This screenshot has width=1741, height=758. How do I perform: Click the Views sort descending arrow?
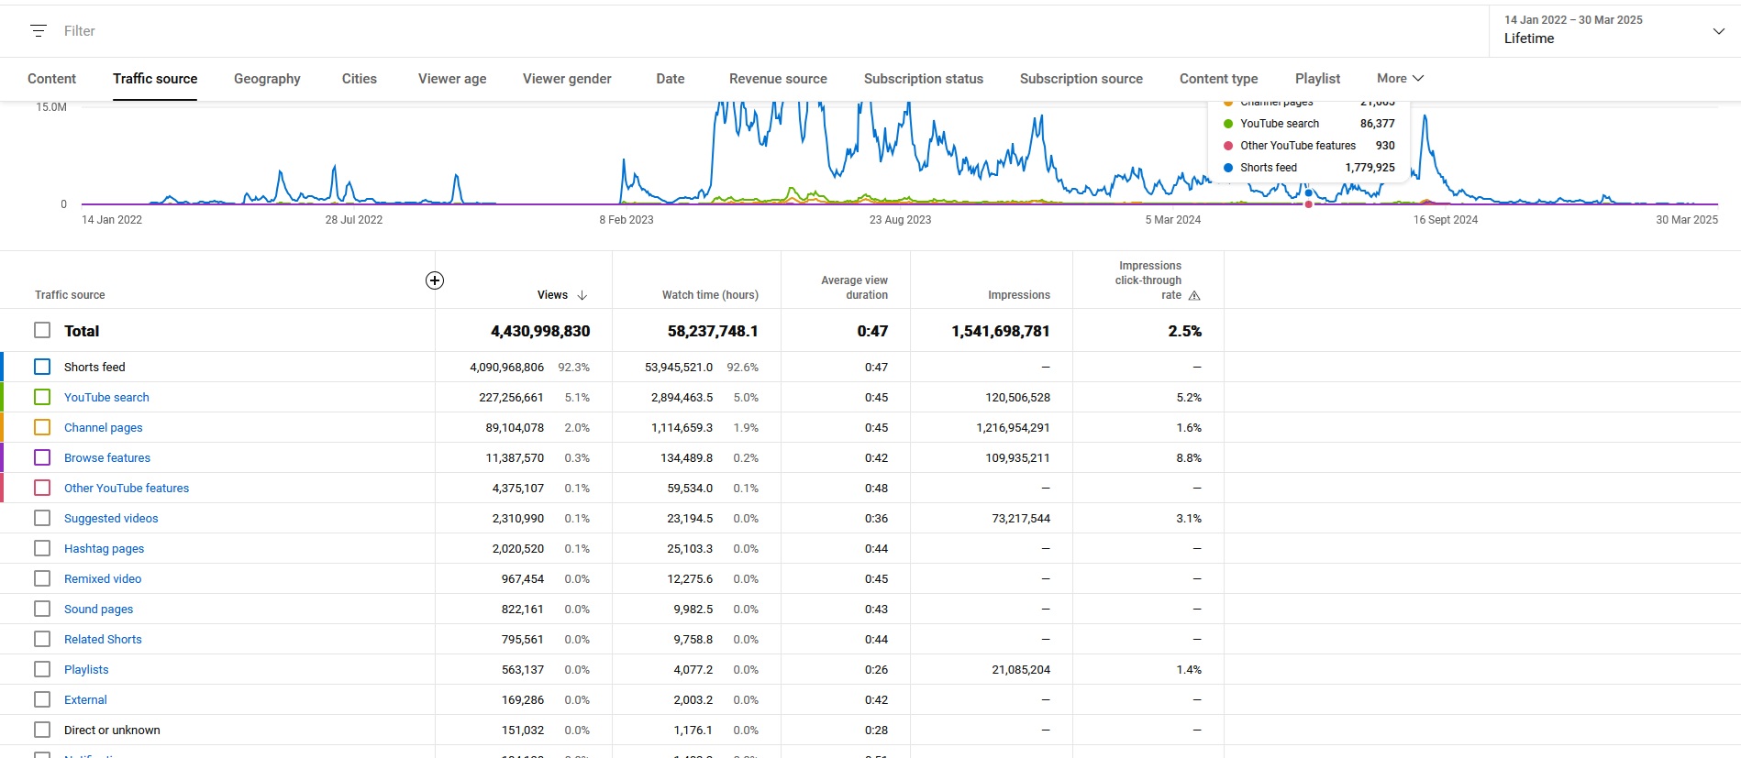pyautogui.click(x=582, y=295)
